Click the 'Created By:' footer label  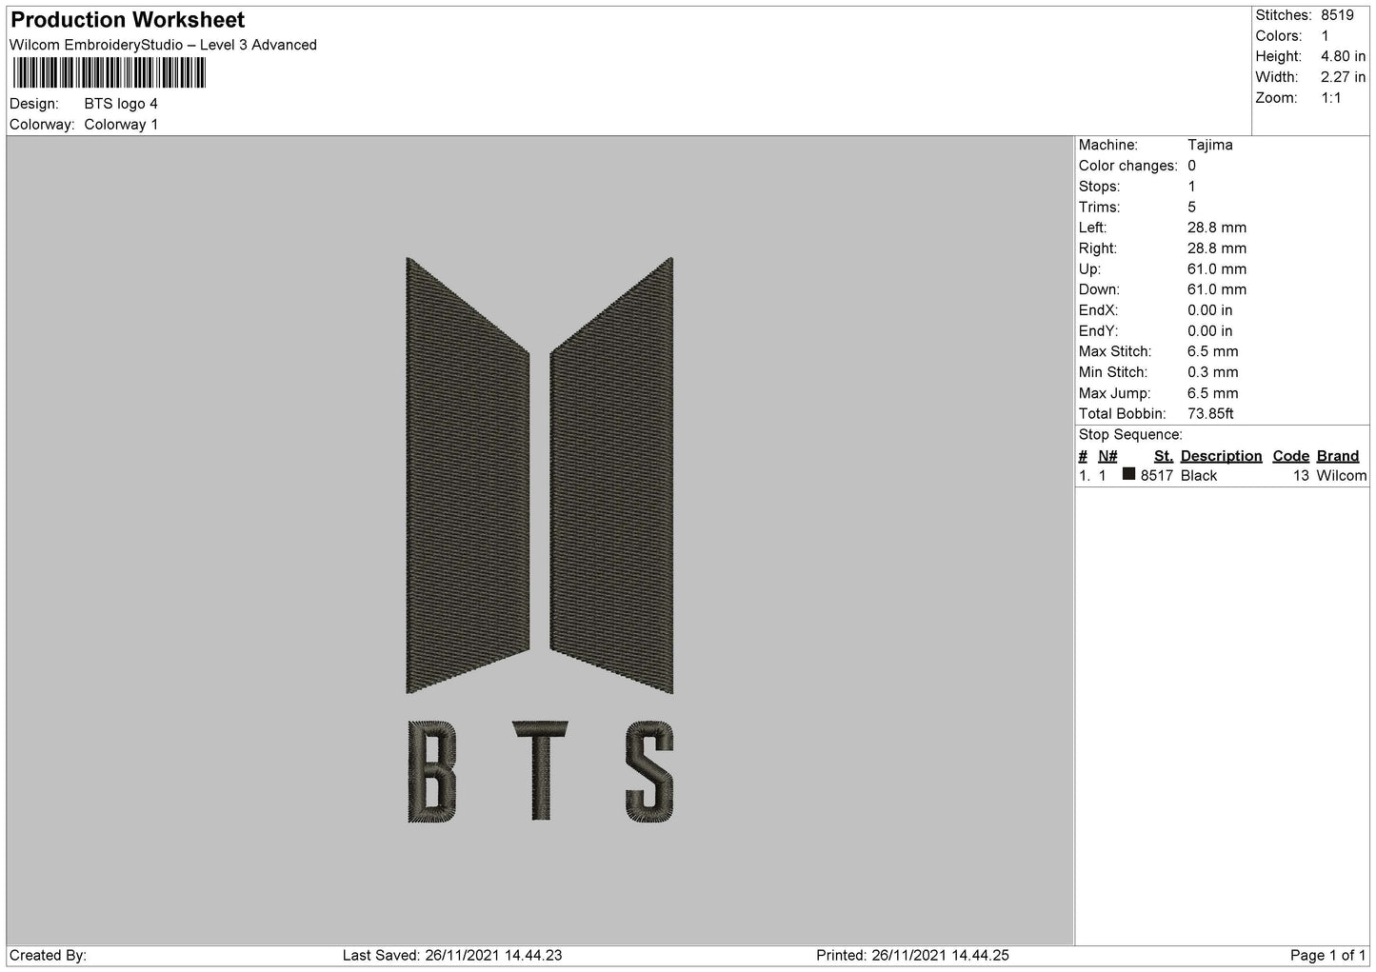(x=49, y=955)
